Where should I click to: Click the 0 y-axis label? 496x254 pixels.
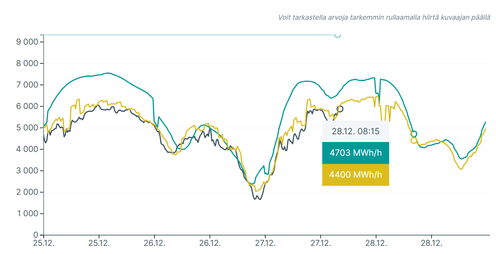(x=36, y=235)
